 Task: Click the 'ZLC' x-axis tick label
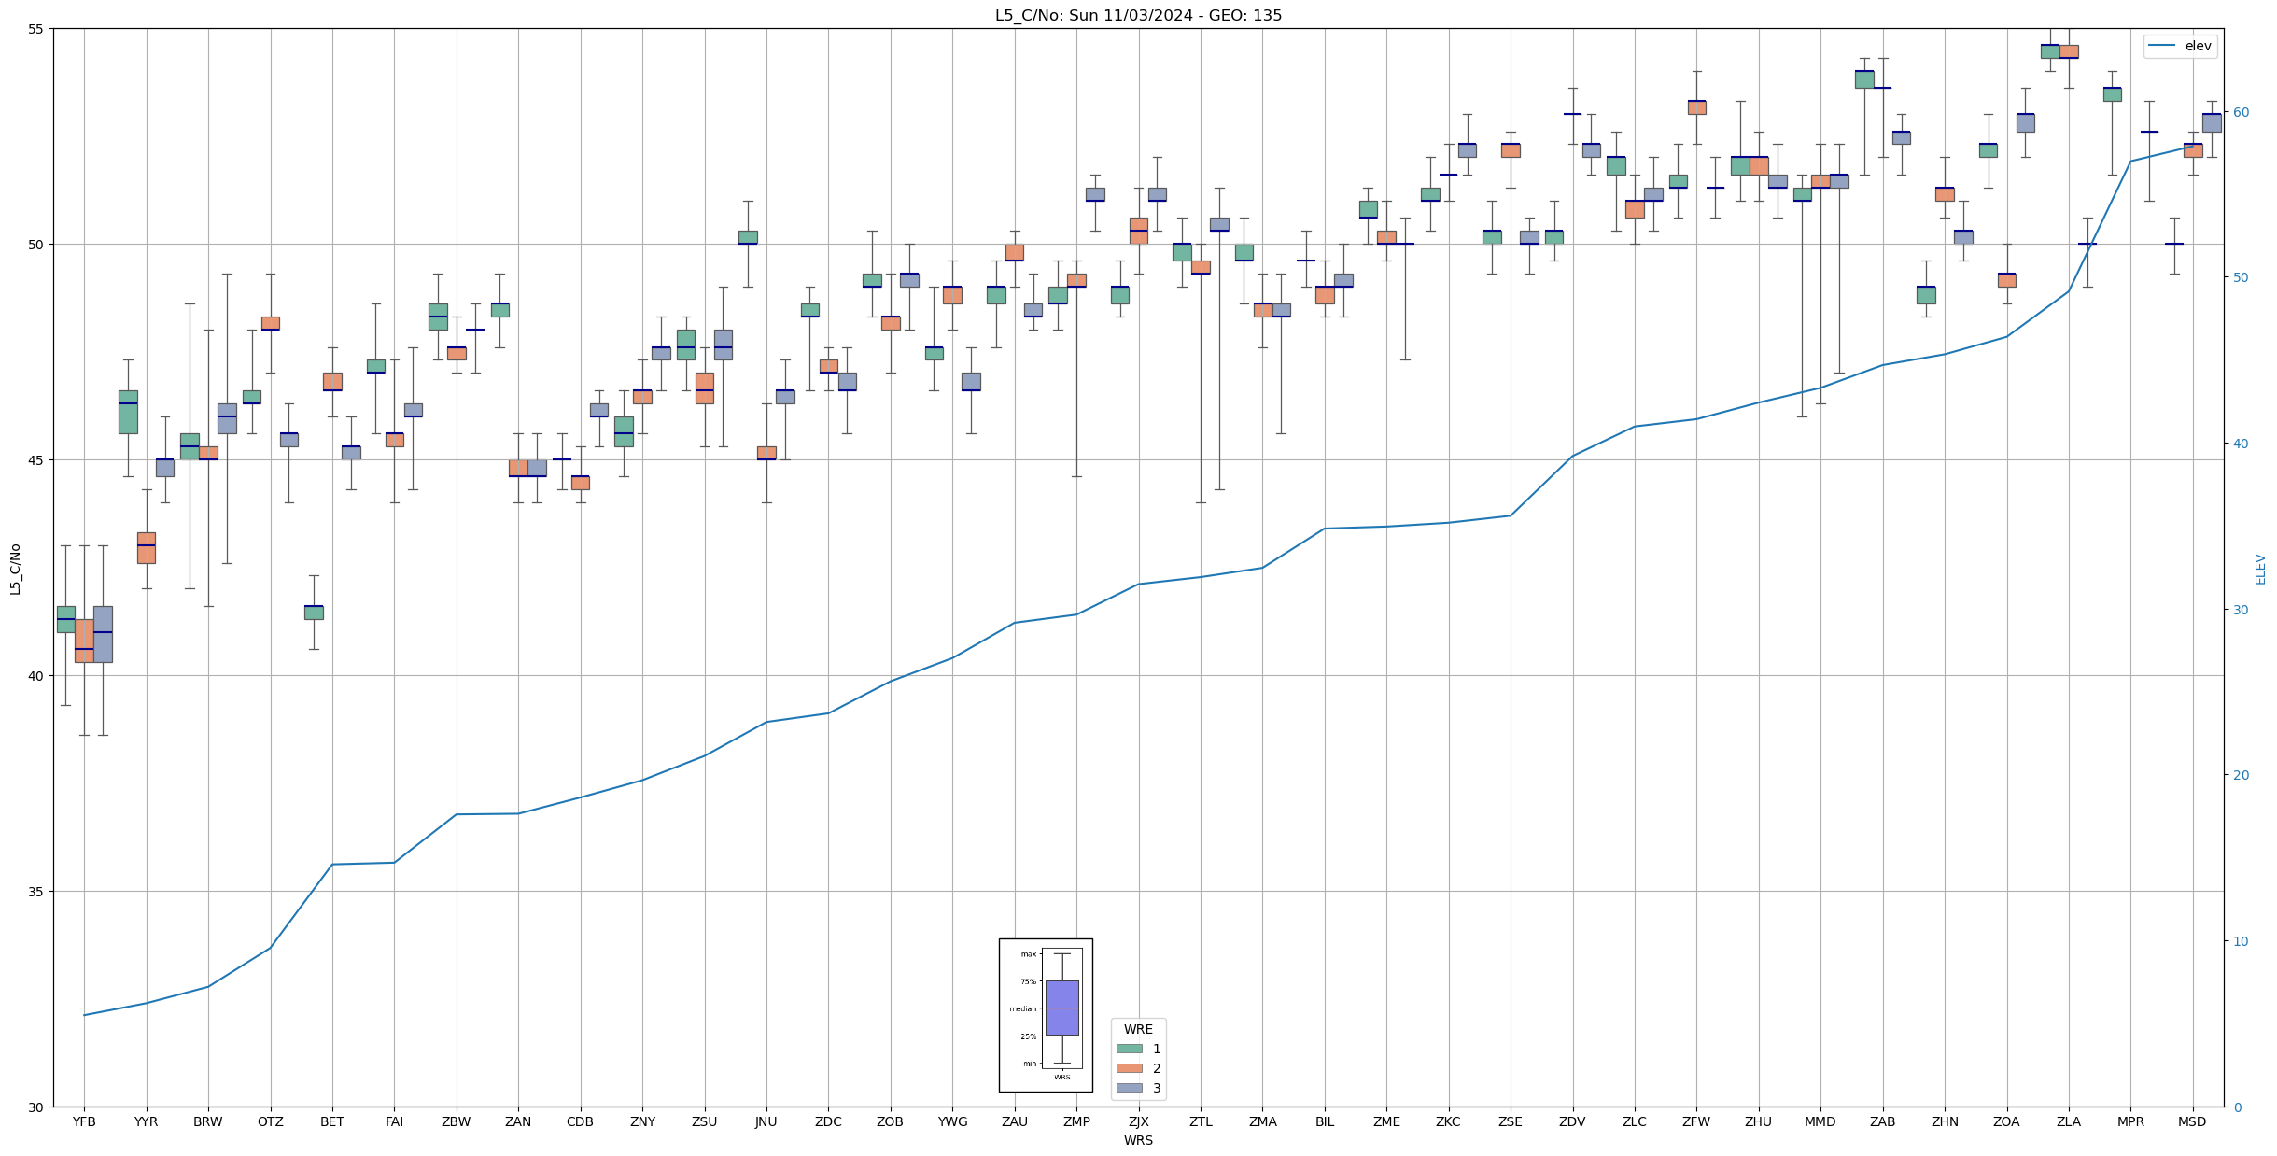click(x=1635, y=1121)
